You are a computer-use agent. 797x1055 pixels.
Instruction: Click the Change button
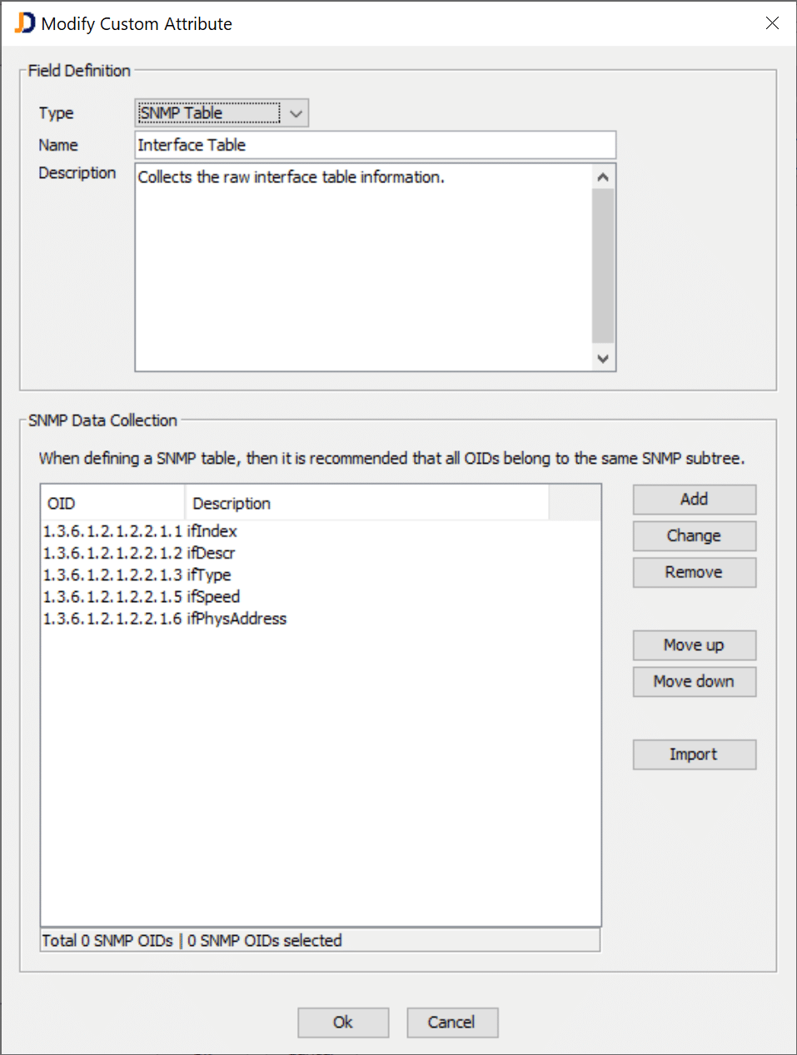pyautogui.click(x=694, y=535)
